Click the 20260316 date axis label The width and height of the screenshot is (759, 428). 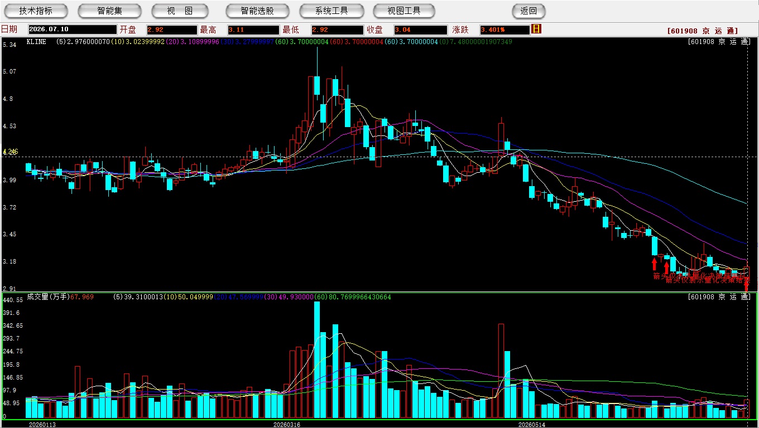286,425
